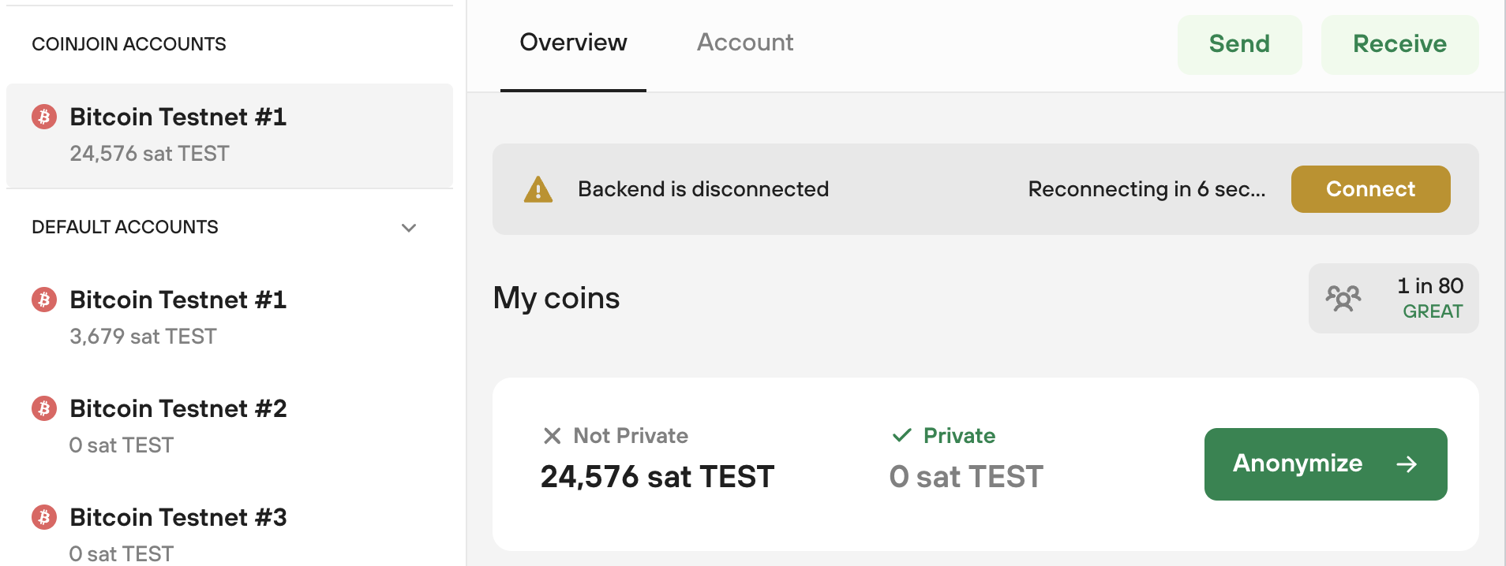The image size is (1506, 566).
Task: Click the Bitcoin icon for Bitcoin Testnet #3
Action: tap(45, 517)
